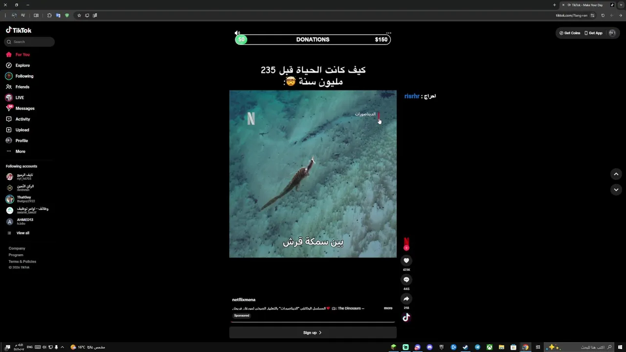Open site settings icon in address bar
The image size is (626, 352).
click(592, 15)
